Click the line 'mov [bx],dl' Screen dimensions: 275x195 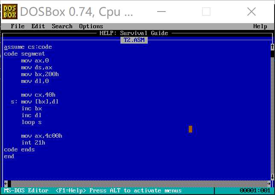[x=40, y=102]
